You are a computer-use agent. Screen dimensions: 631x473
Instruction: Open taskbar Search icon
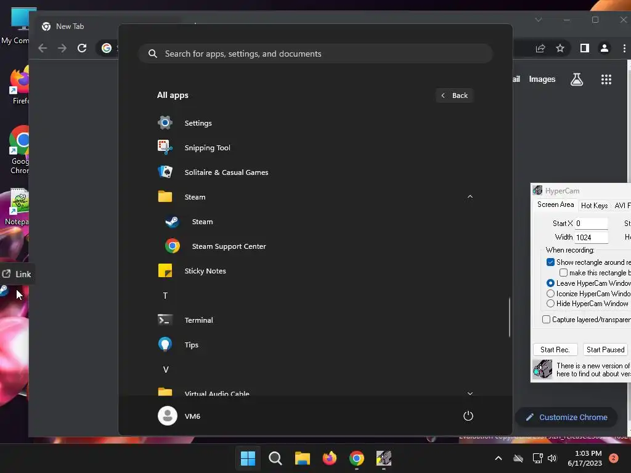(x=275, y=458)
